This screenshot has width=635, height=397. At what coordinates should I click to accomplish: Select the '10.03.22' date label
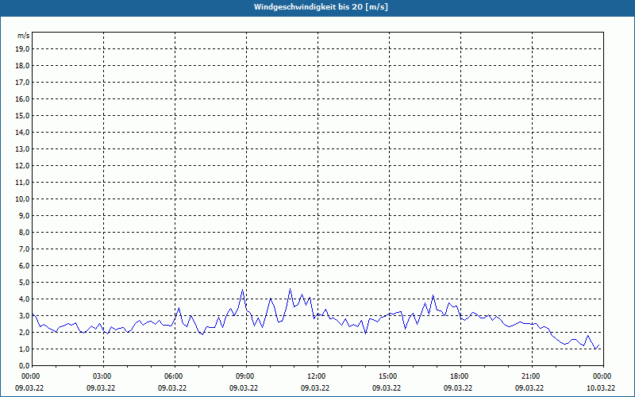(601, 388)
